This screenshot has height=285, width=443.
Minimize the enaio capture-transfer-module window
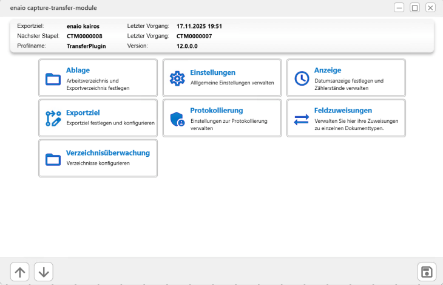coord(399,8)
